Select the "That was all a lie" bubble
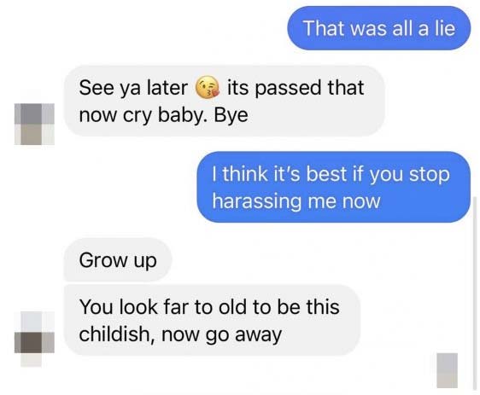The image size is (480, 395). click(378, 28)
